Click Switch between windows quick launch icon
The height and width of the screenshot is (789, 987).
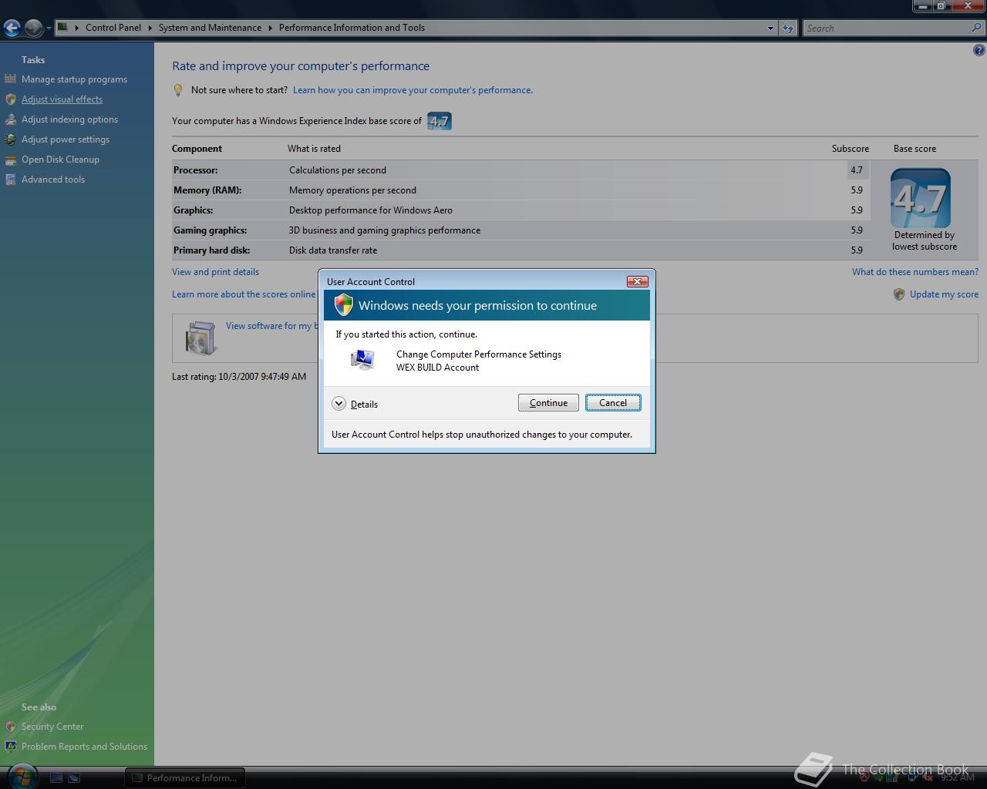[74, 778]
